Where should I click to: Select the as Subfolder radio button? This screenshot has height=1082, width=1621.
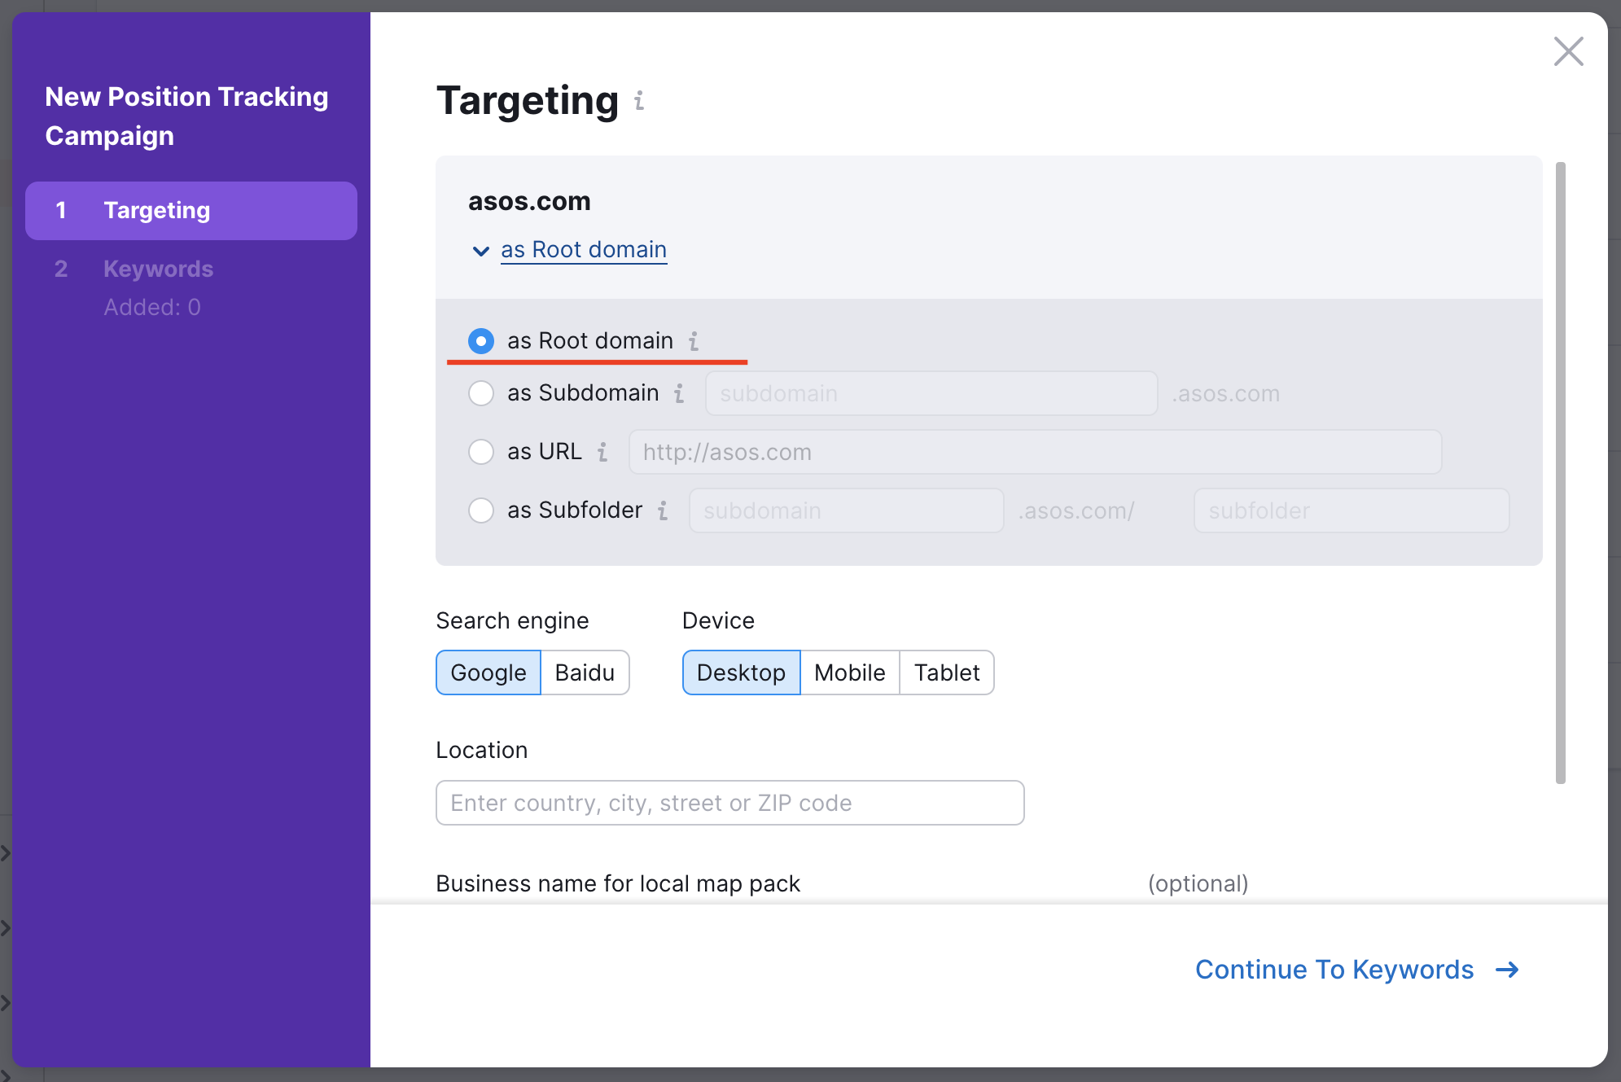point(481,510)
